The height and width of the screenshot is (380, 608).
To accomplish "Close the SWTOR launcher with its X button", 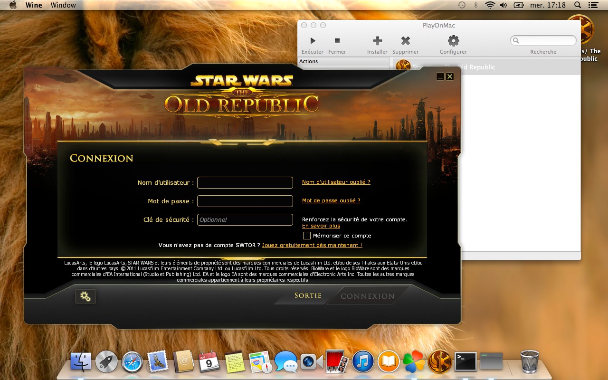I will pos(450,76).
